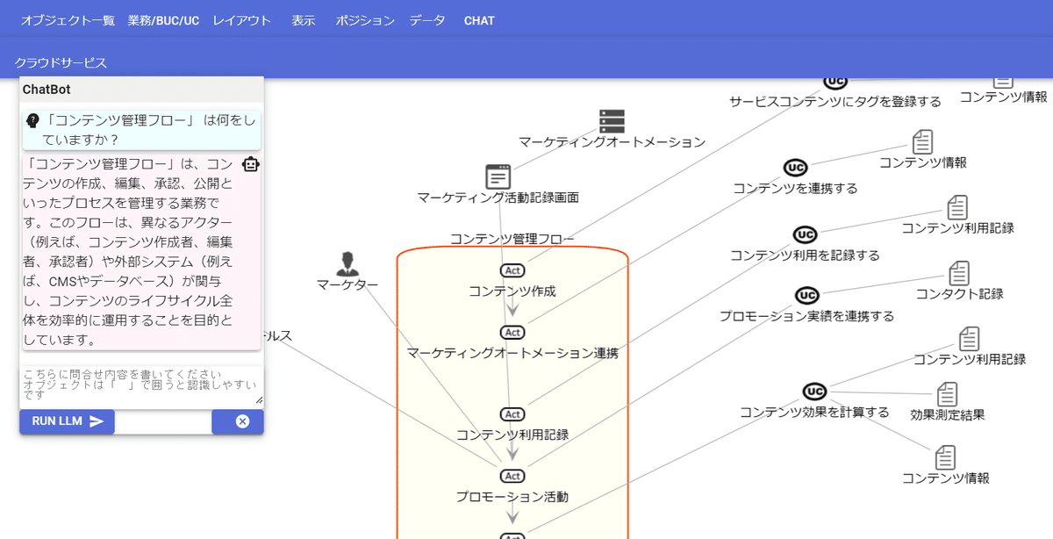Click the プロモーション実績を連携する use case label
Viewport: 1053px width, 539px height.
pyautogui.click(x=806, y=316)
